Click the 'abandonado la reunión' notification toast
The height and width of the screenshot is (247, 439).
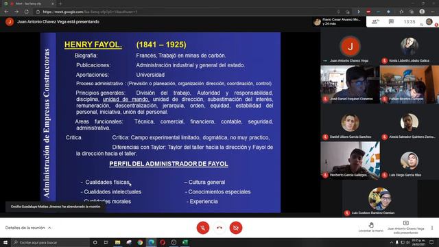click(x=56, y=207)
